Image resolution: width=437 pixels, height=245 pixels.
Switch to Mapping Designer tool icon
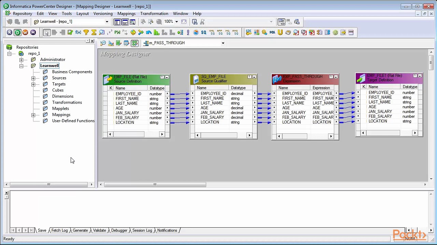[135, 43]
